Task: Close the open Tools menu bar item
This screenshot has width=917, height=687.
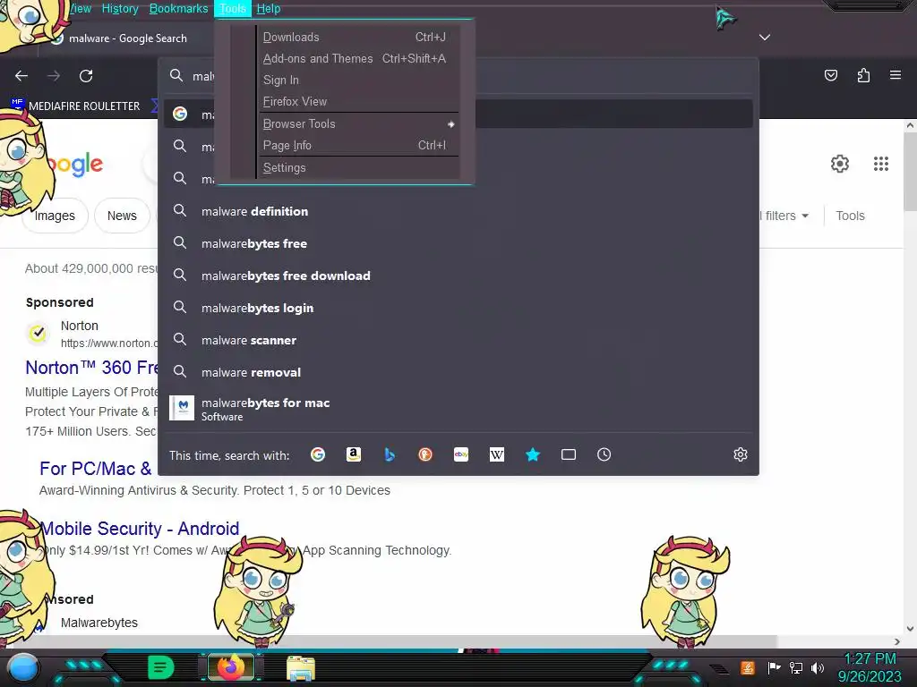Action: 233,9
